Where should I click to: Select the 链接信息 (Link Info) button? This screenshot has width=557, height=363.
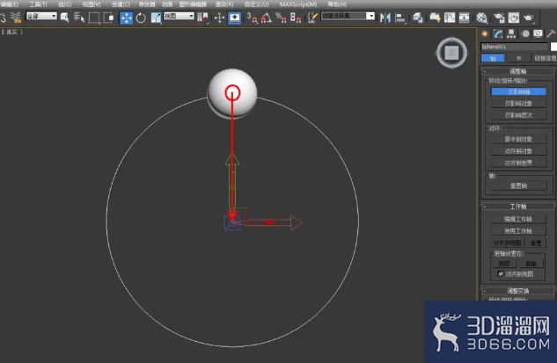click(x=545, y=58)
